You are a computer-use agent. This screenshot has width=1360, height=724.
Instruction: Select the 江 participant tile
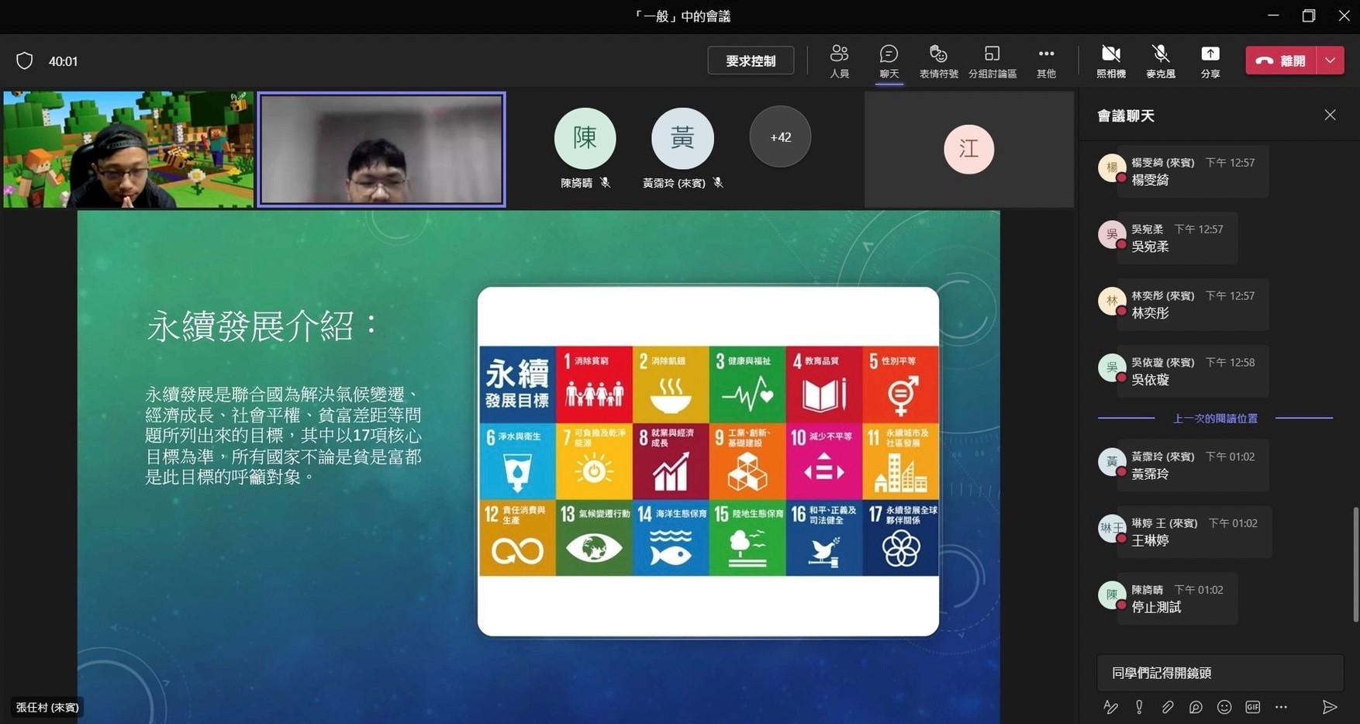(968, 149)
